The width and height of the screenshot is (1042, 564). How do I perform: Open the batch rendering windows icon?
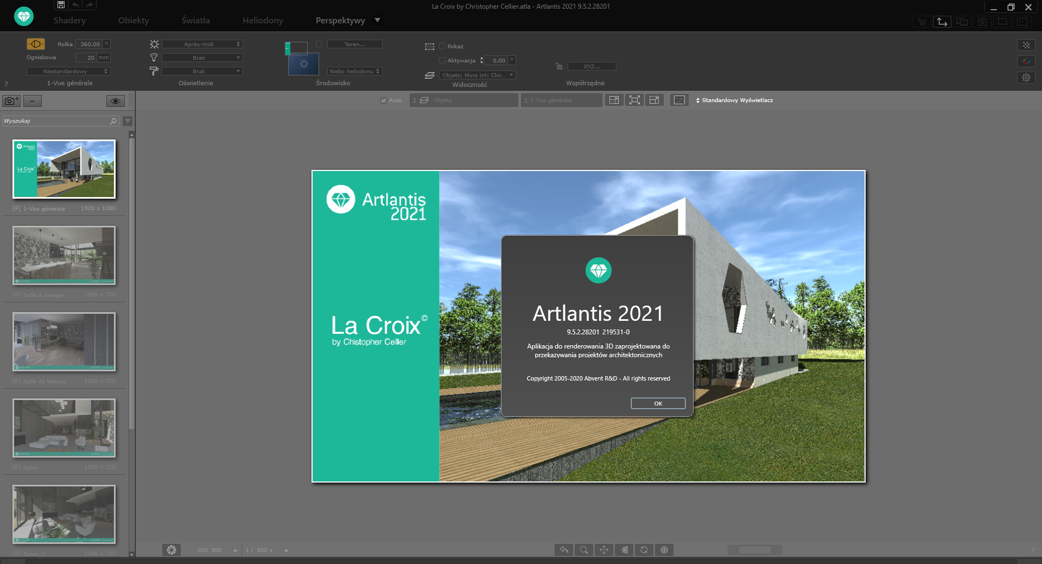tap(962, 22)
